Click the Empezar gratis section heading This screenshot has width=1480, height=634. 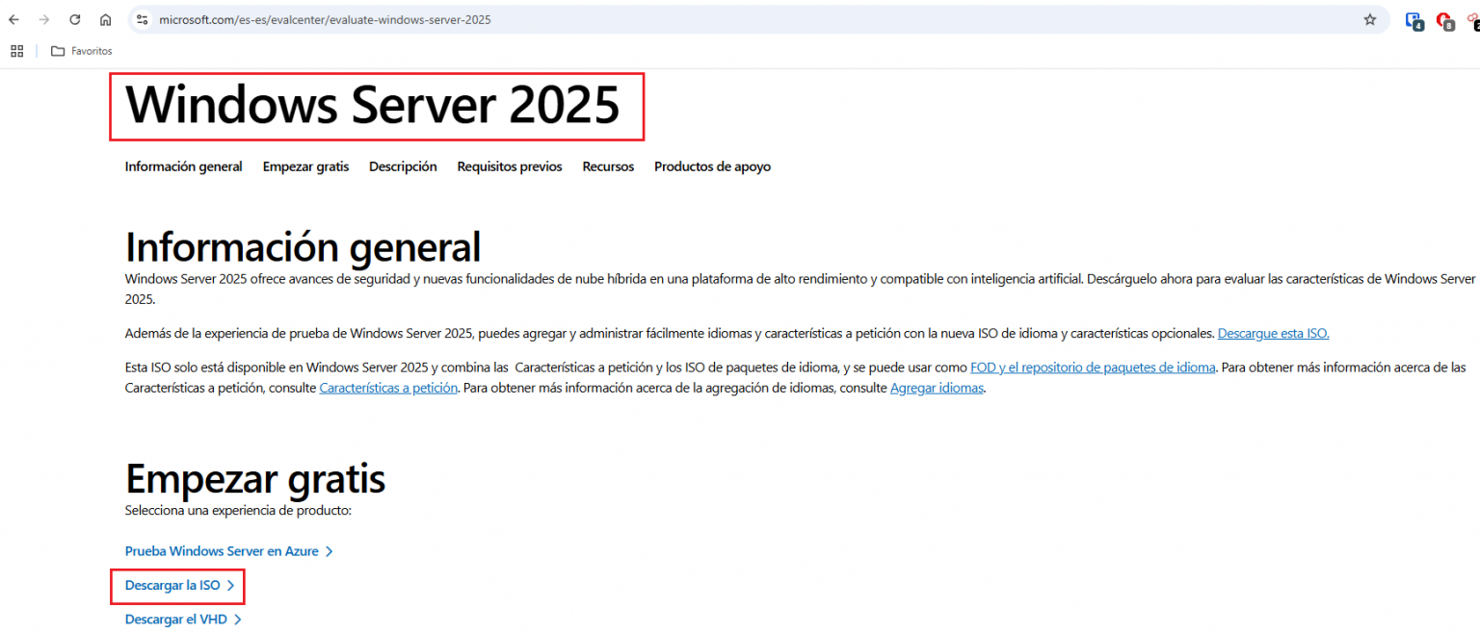tap(255, 478)
